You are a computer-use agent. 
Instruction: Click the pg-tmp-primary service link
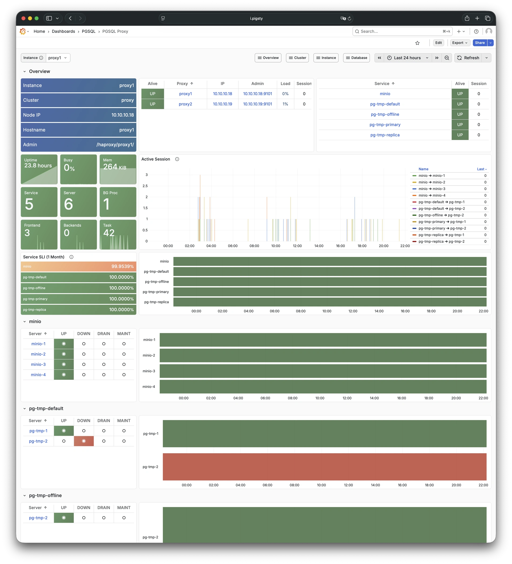(x=385, y=125)
